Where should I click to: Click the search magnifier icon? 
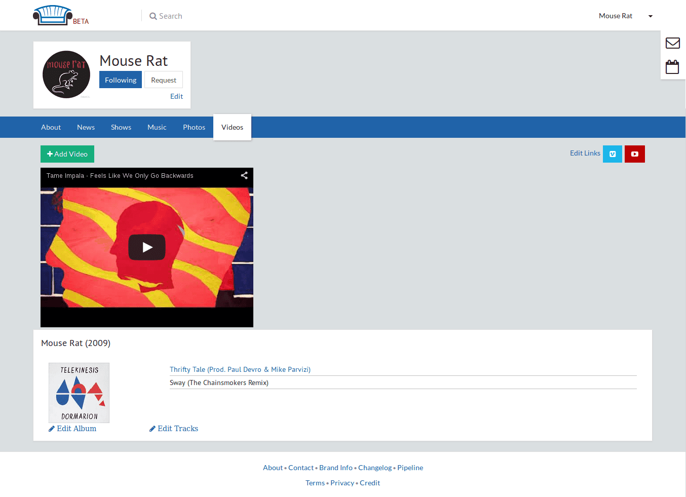(x=153, y=16)
